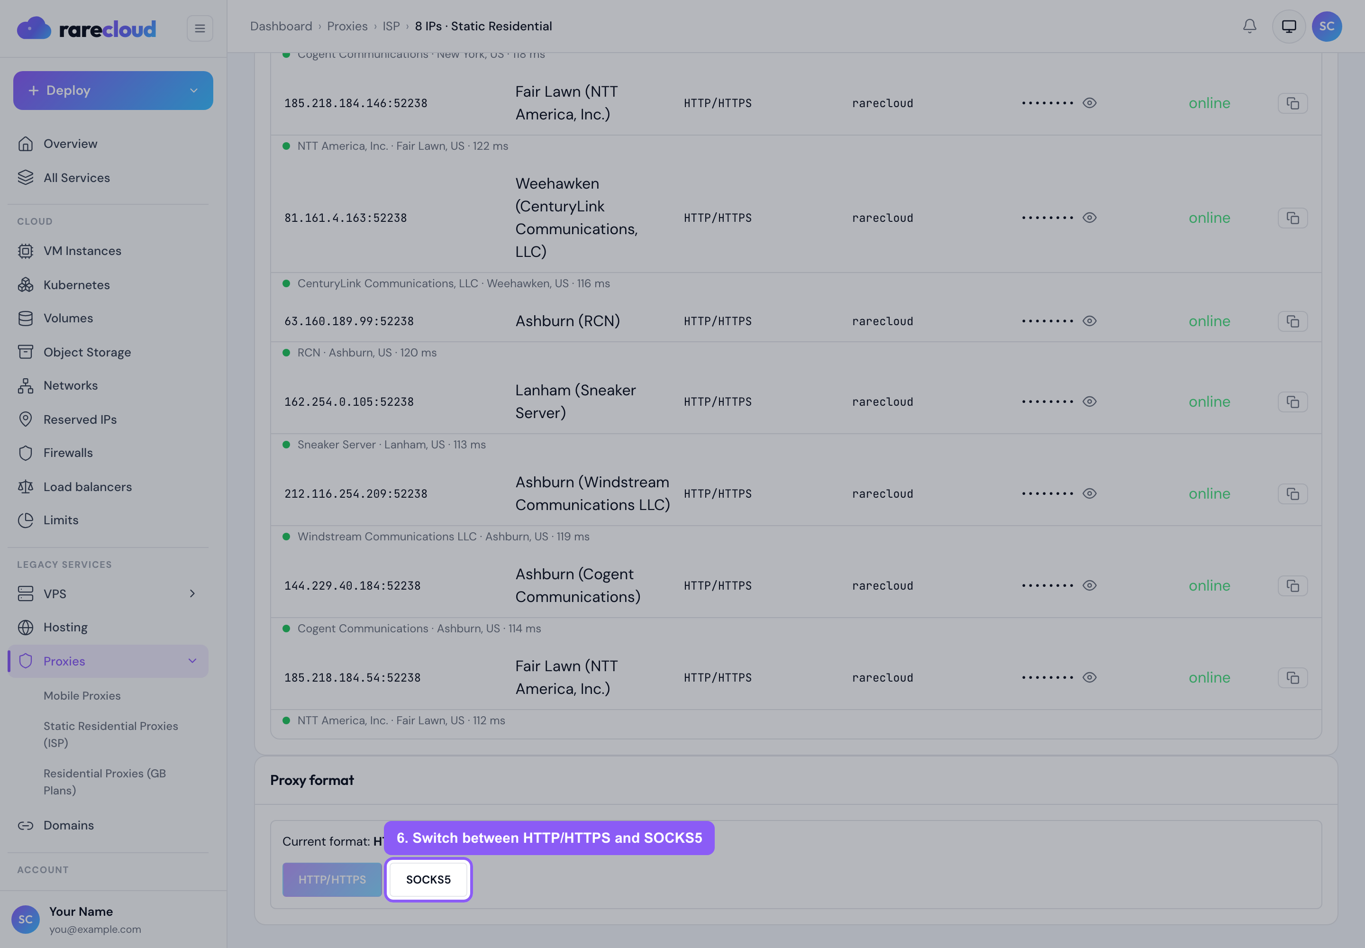Screen dimensions: 1365x948
Task: Go to ISP breadcrumb
Action: [391, 26]
